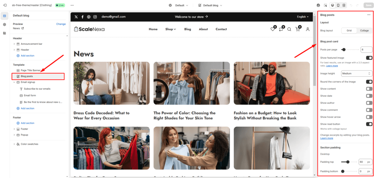Click the Instagram icon in announcement bar
Image resolution: width=374 pixels, height=178 pixels.
tap(95, 17)
